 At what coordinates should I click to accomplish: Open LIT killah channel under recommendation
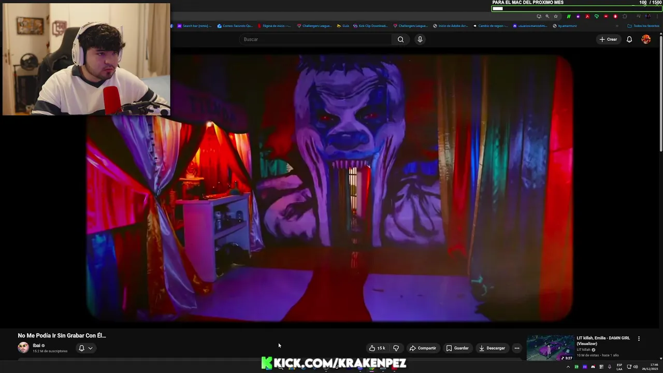point(584,350)
